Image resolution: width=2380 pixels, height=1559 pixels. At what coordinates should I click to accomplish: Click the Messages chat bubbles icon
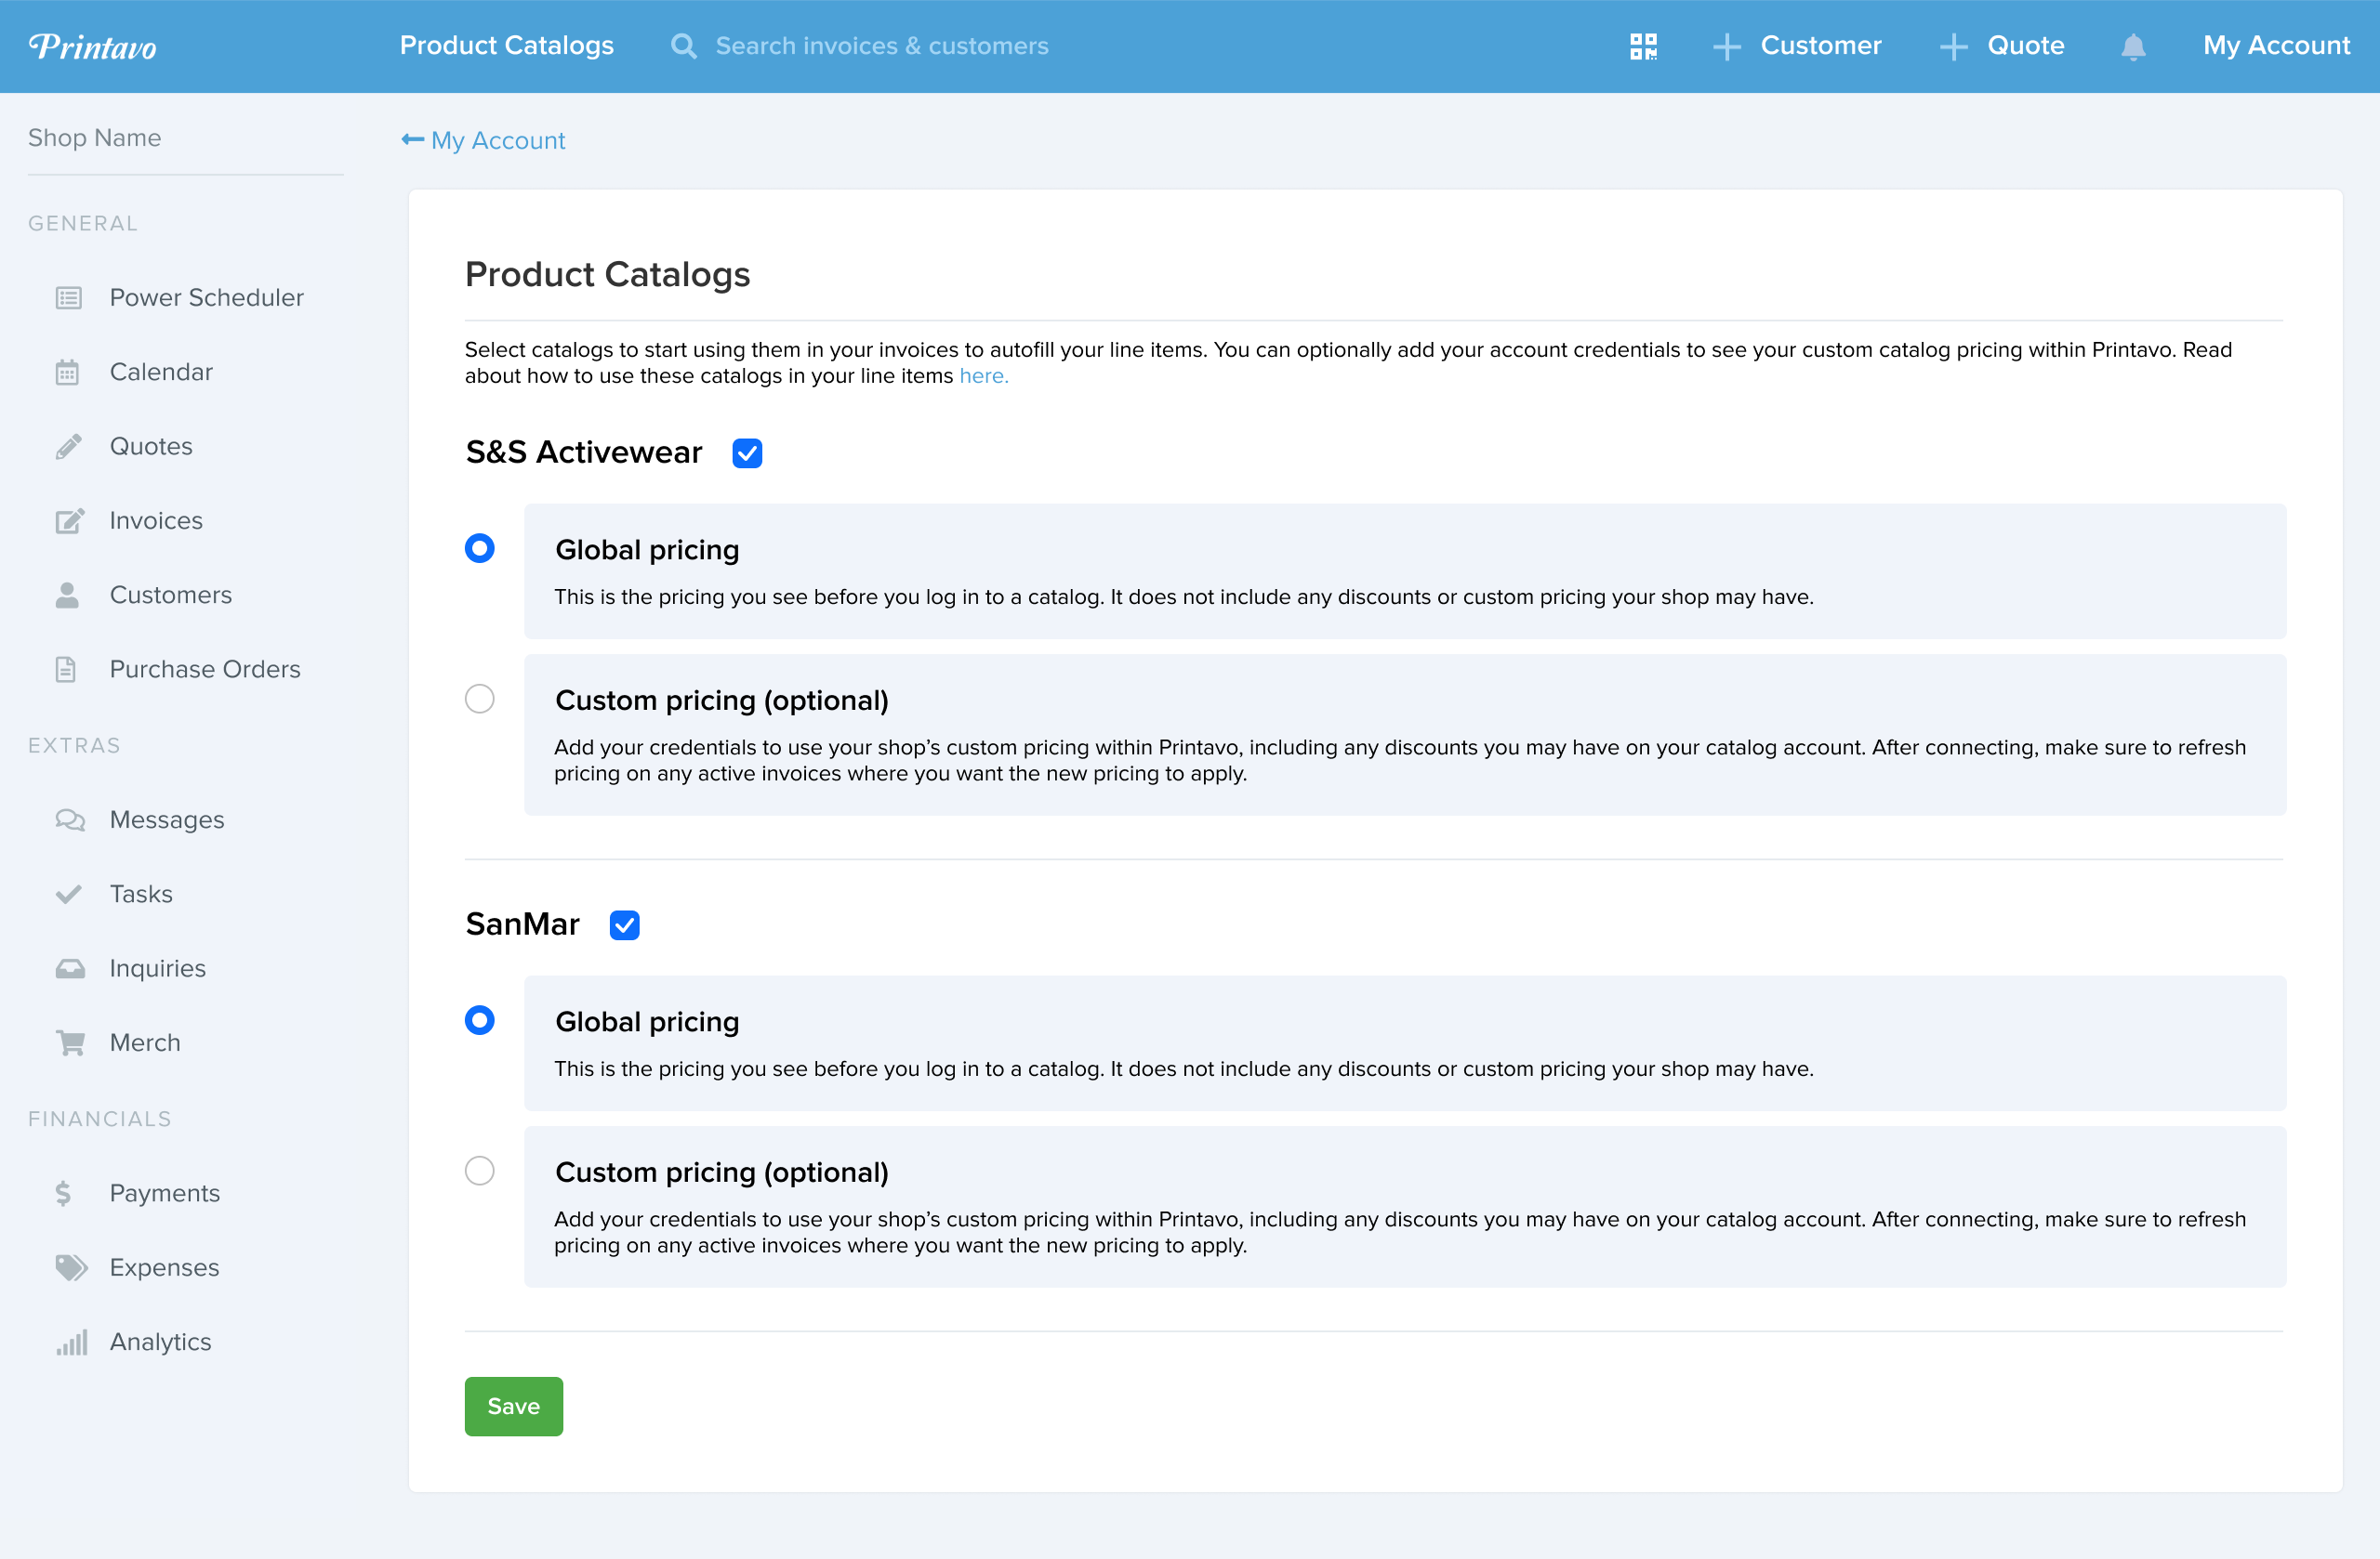click(x=70, y=819)
